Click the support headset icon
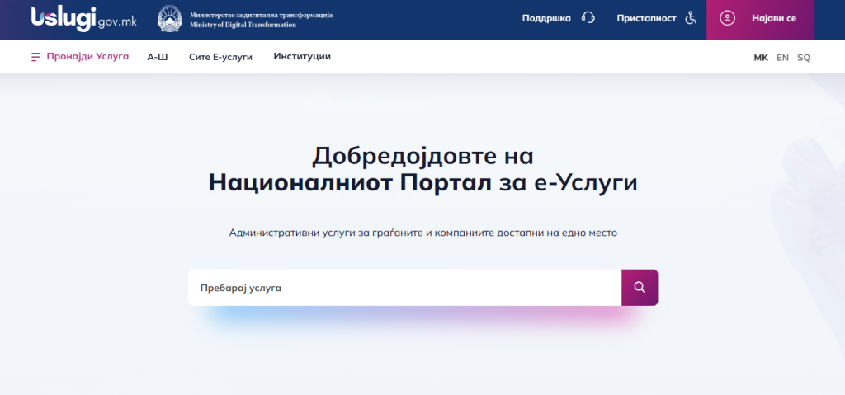 (x=588, y=18)
